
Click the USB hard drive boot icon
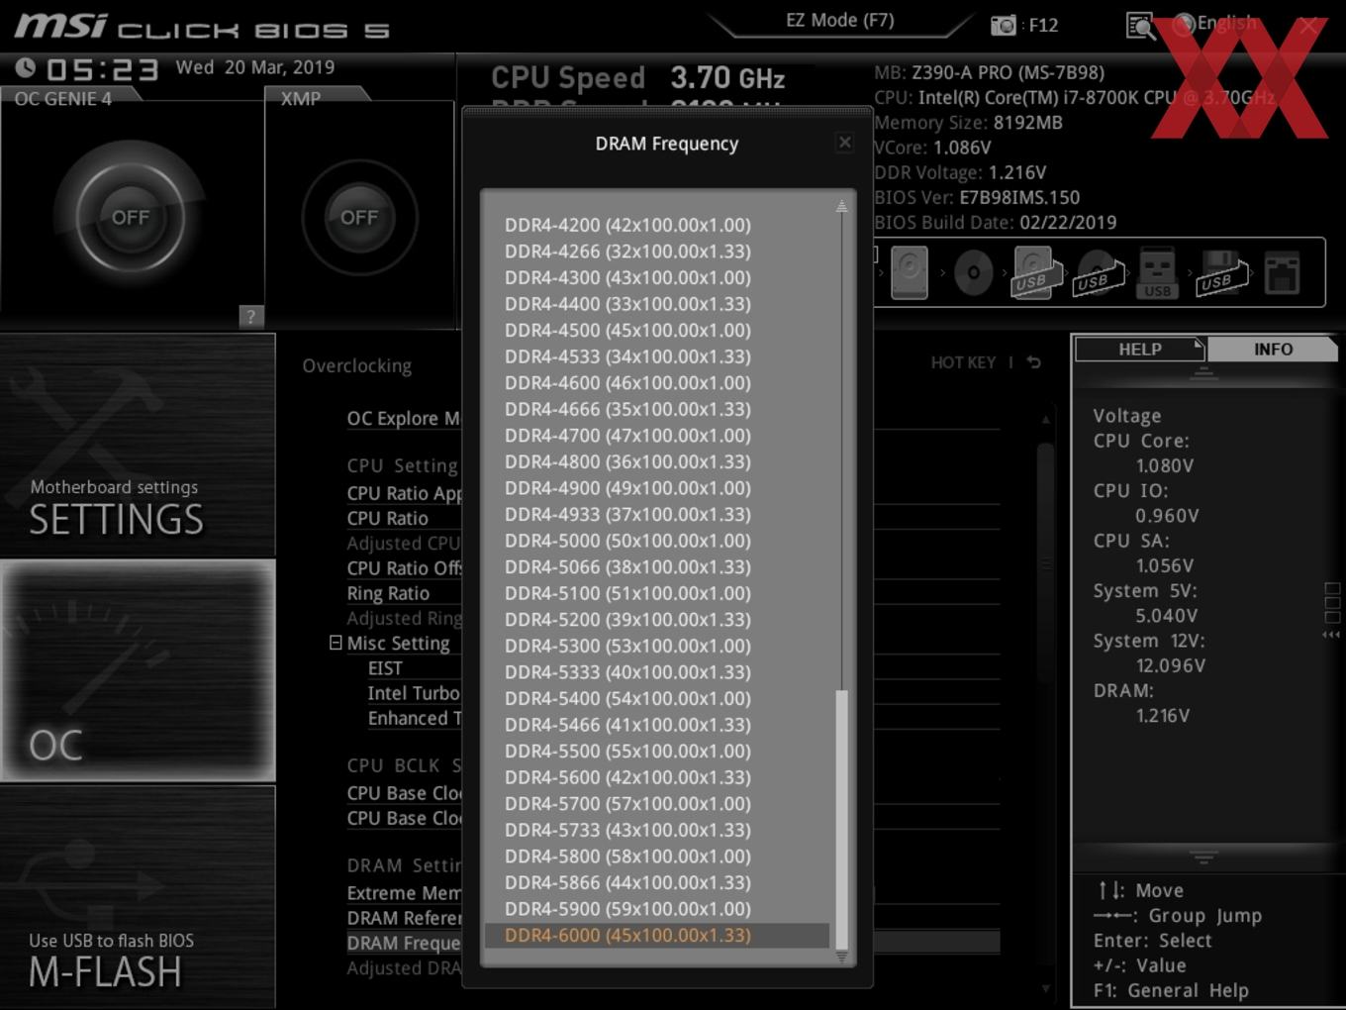(x=1036, y=272)
